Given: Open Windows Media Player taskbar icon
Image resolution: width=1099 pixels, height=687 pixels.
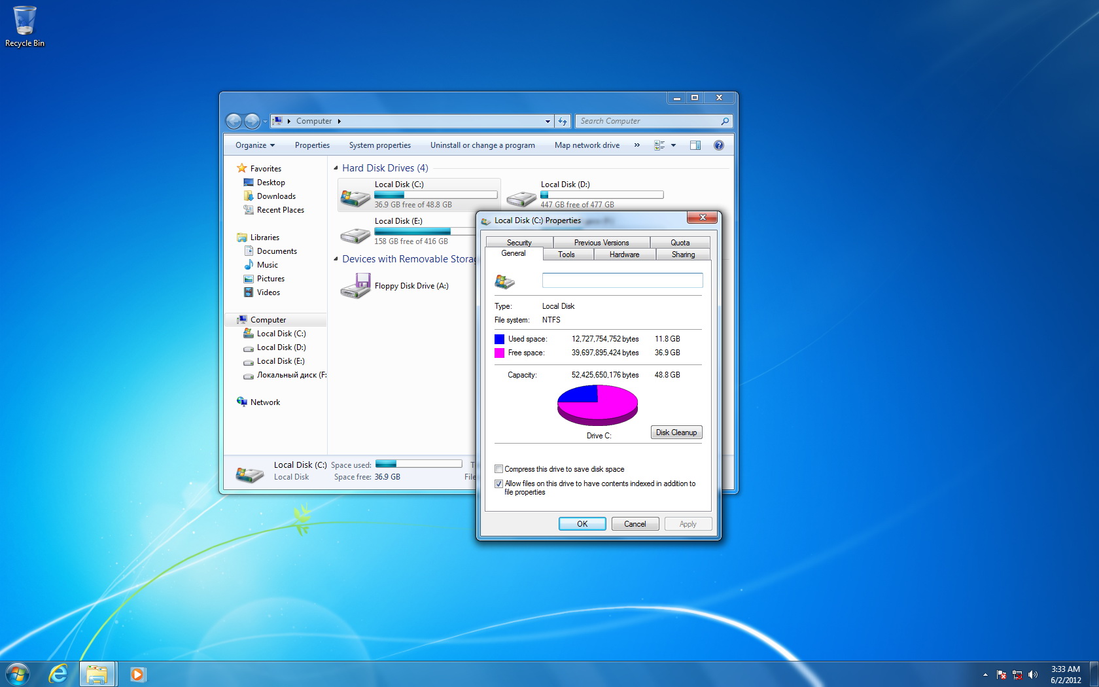Looking at the screenshot, I should click(137, 674).
